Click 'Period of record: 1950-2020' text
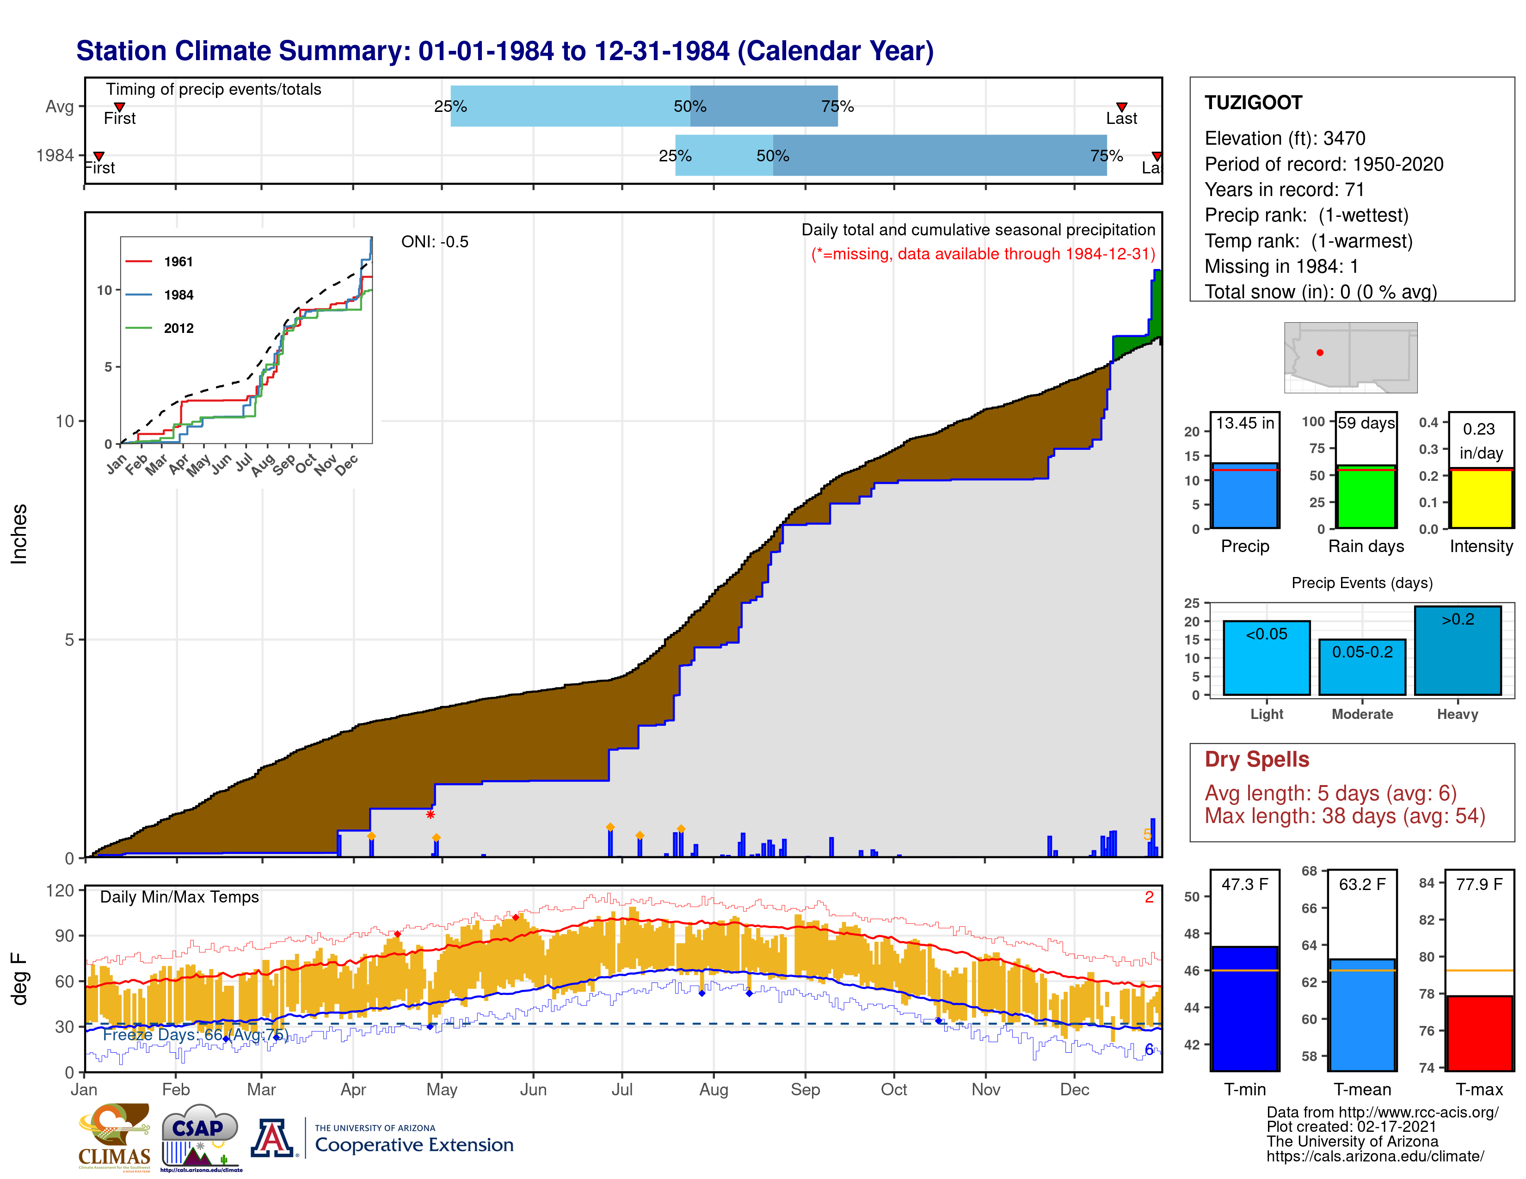 pyautogui.click(x=1324, y=164)
